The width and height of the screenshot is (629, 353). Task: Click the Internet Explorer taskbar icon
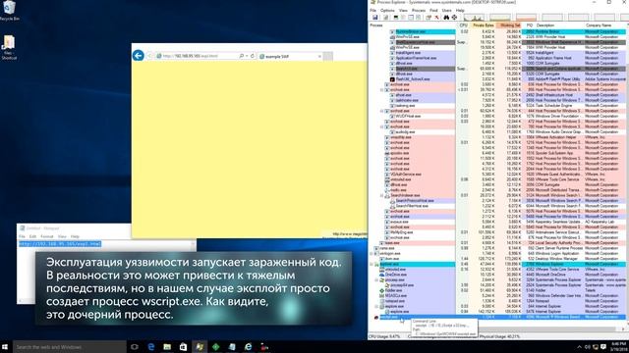[248, 347]
